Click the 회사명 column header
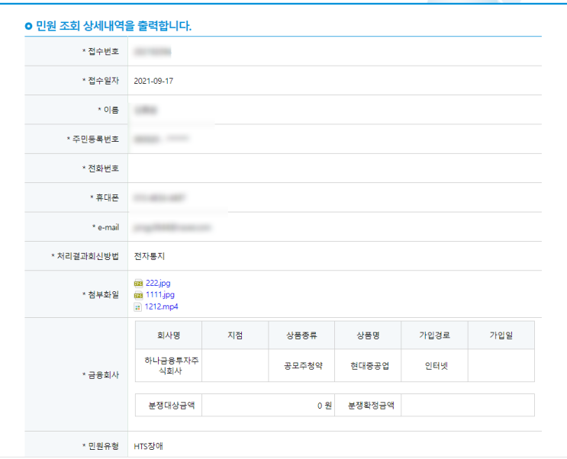Screen dimensions: 567x459 [169, 335]
